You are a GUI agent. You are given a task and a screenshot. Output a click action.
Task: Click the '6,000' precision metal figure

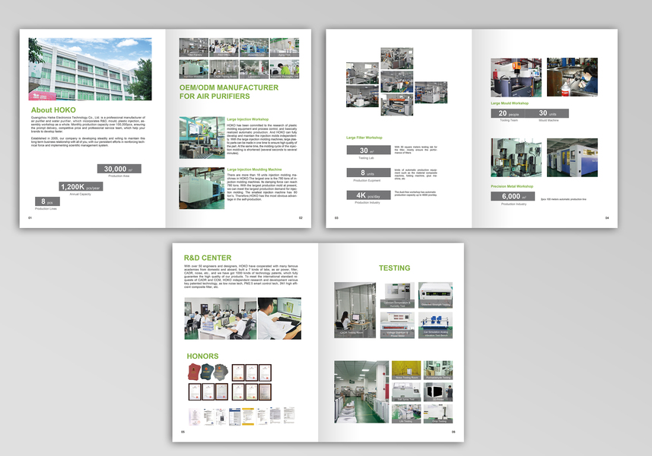point(513,196)
